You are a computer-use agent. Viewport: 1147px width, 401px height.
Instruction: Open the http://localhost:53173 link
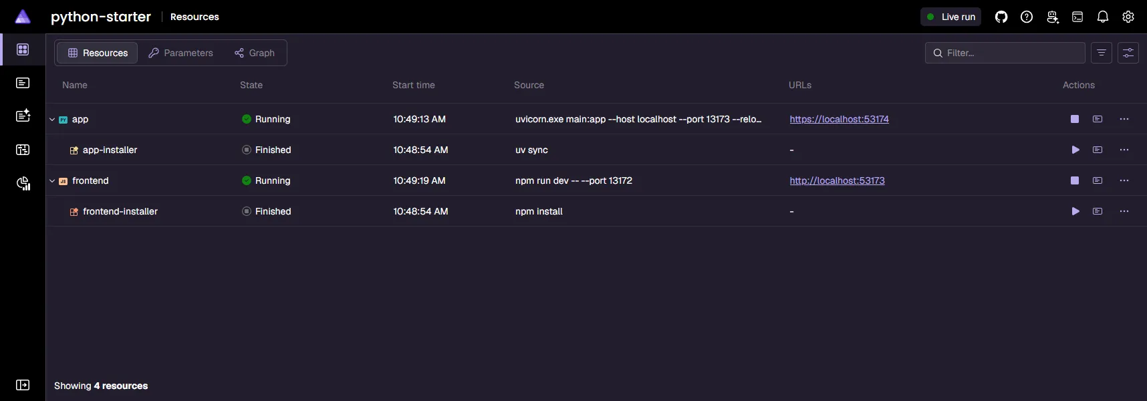pos(837,180)
